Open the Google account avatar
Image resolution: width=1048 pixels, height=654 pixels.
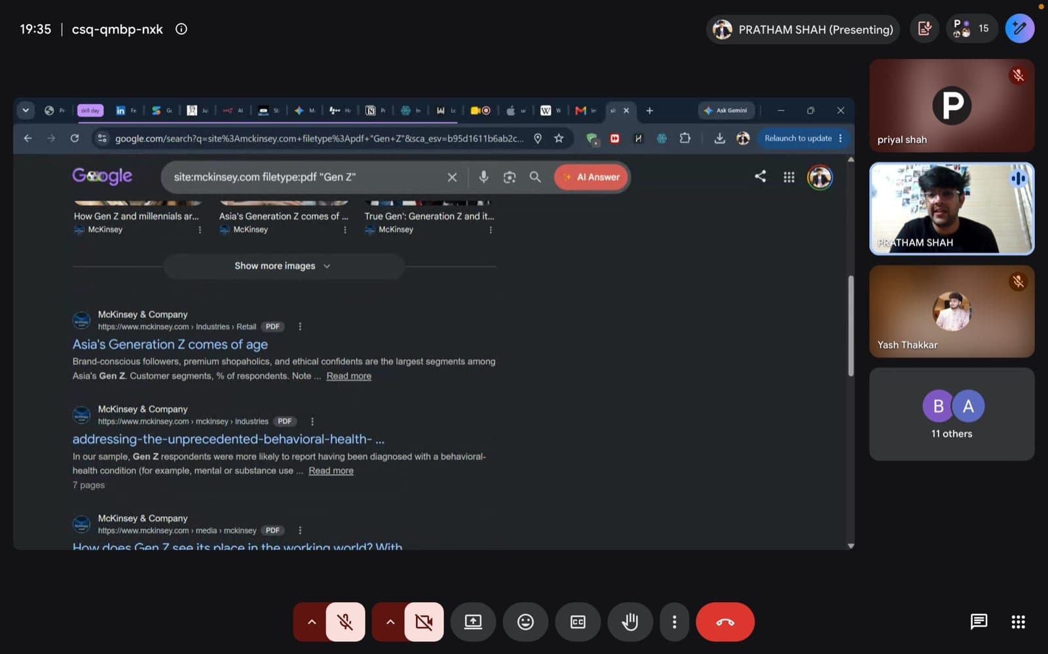[x=820, y=177]
